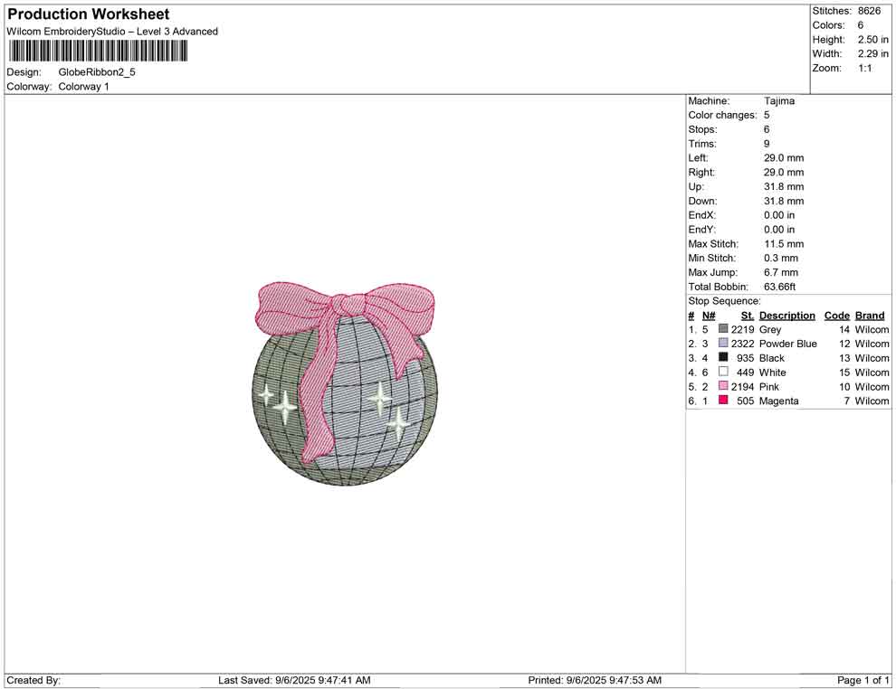The height and width of the screenshot is (689, 896).
Task: Click the 'Printed: 9/6/2025 9:47:53 AM' footer text
Action: pos(595,680)
